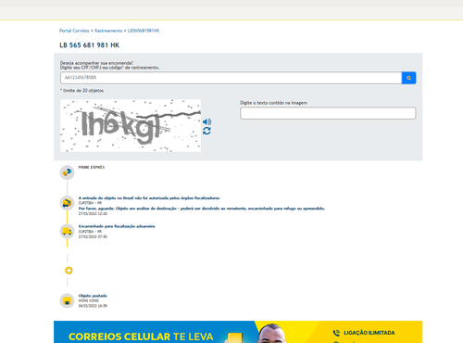
Task: Open the Rastreamento breadcrumb link
Action: [108, 31]
